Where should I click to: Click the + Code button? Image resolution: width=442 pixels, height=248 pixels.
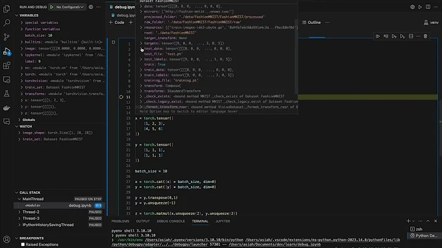[117, 22]
